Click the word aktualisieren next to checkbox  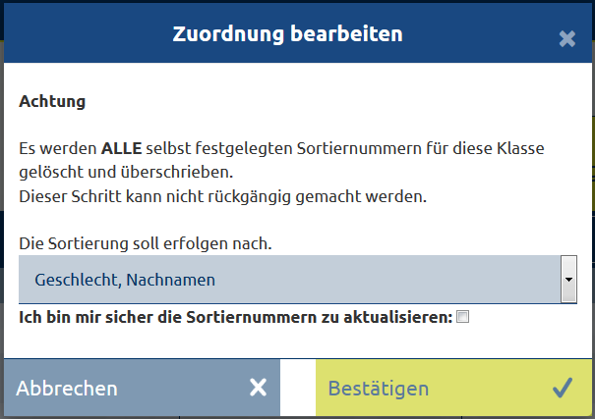(398, 317)
